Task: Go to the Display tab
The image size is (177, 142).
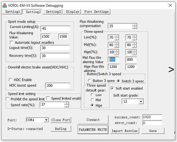Action: [73, 12]
